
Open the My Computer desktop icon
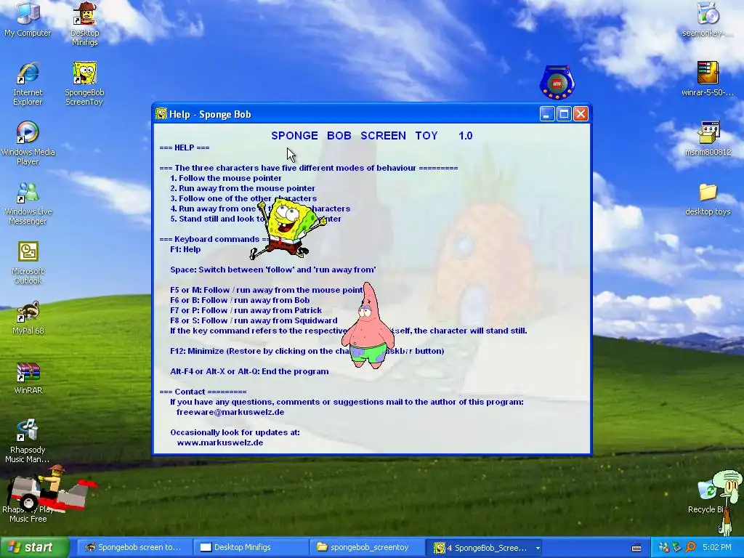pyautogui.click(x=28, y=20)
